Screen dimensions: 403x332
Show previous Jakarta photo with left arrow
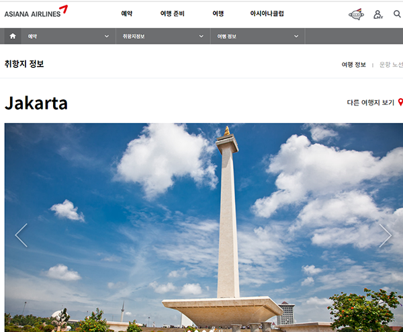tap(21, 235)
